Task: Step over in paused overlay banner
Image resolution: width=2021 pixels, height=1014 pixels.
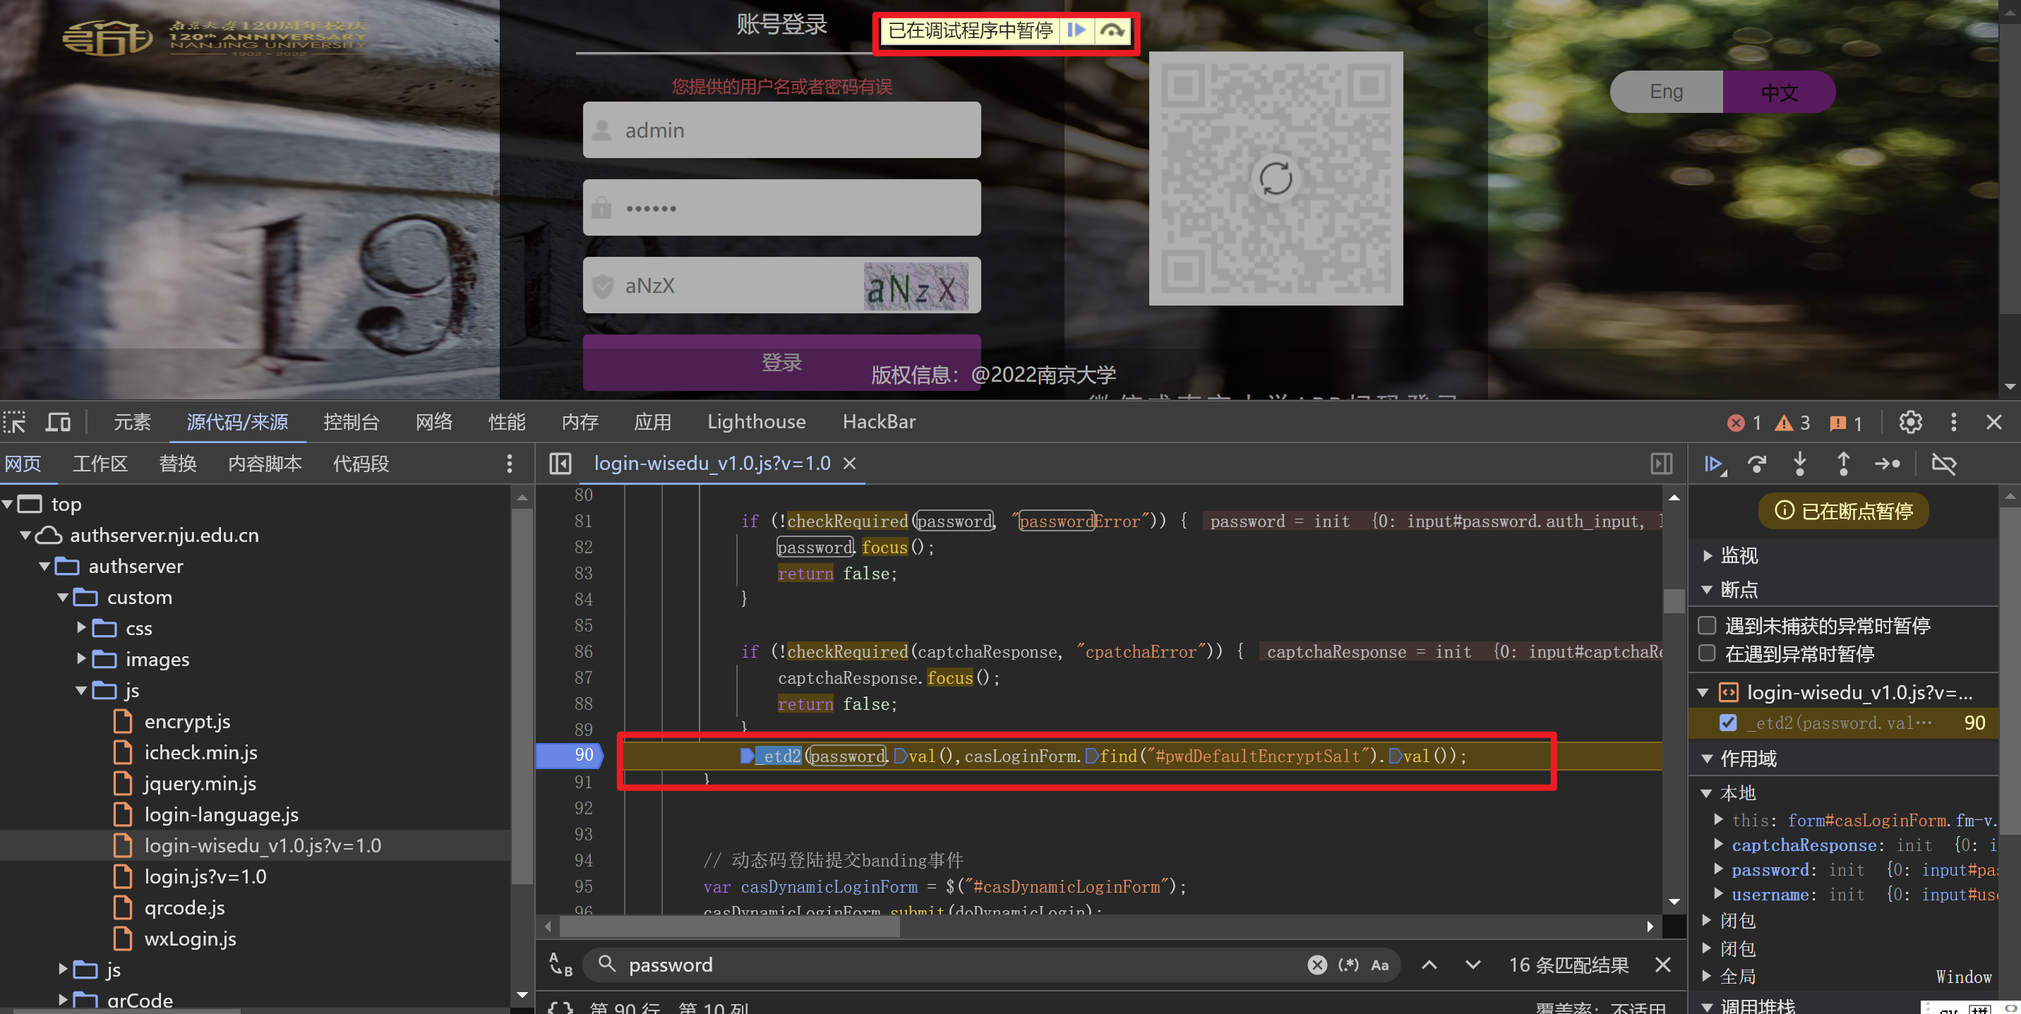Action: click(x=1112, y=30)
